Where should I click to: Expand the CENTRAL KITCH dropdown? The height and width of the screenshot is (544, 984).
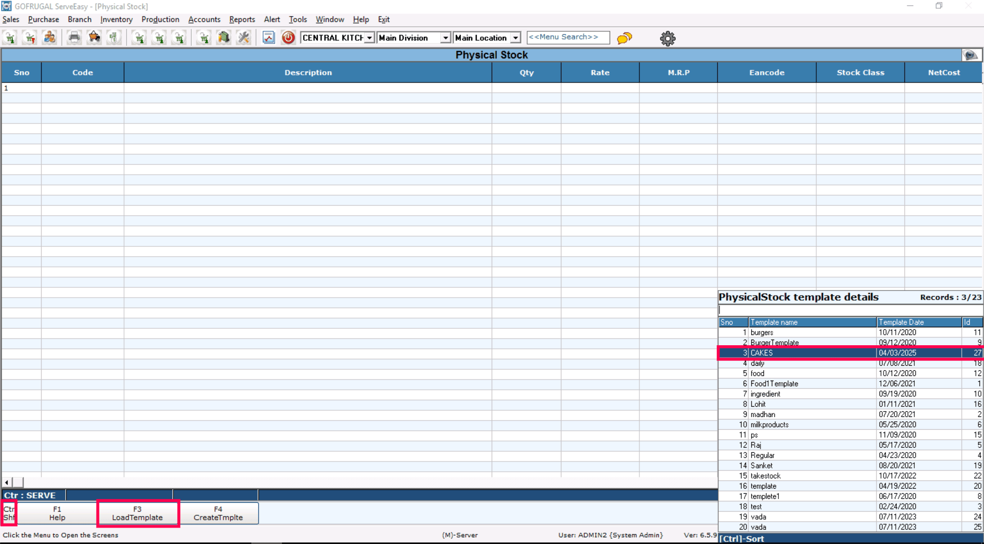point(369,38)
